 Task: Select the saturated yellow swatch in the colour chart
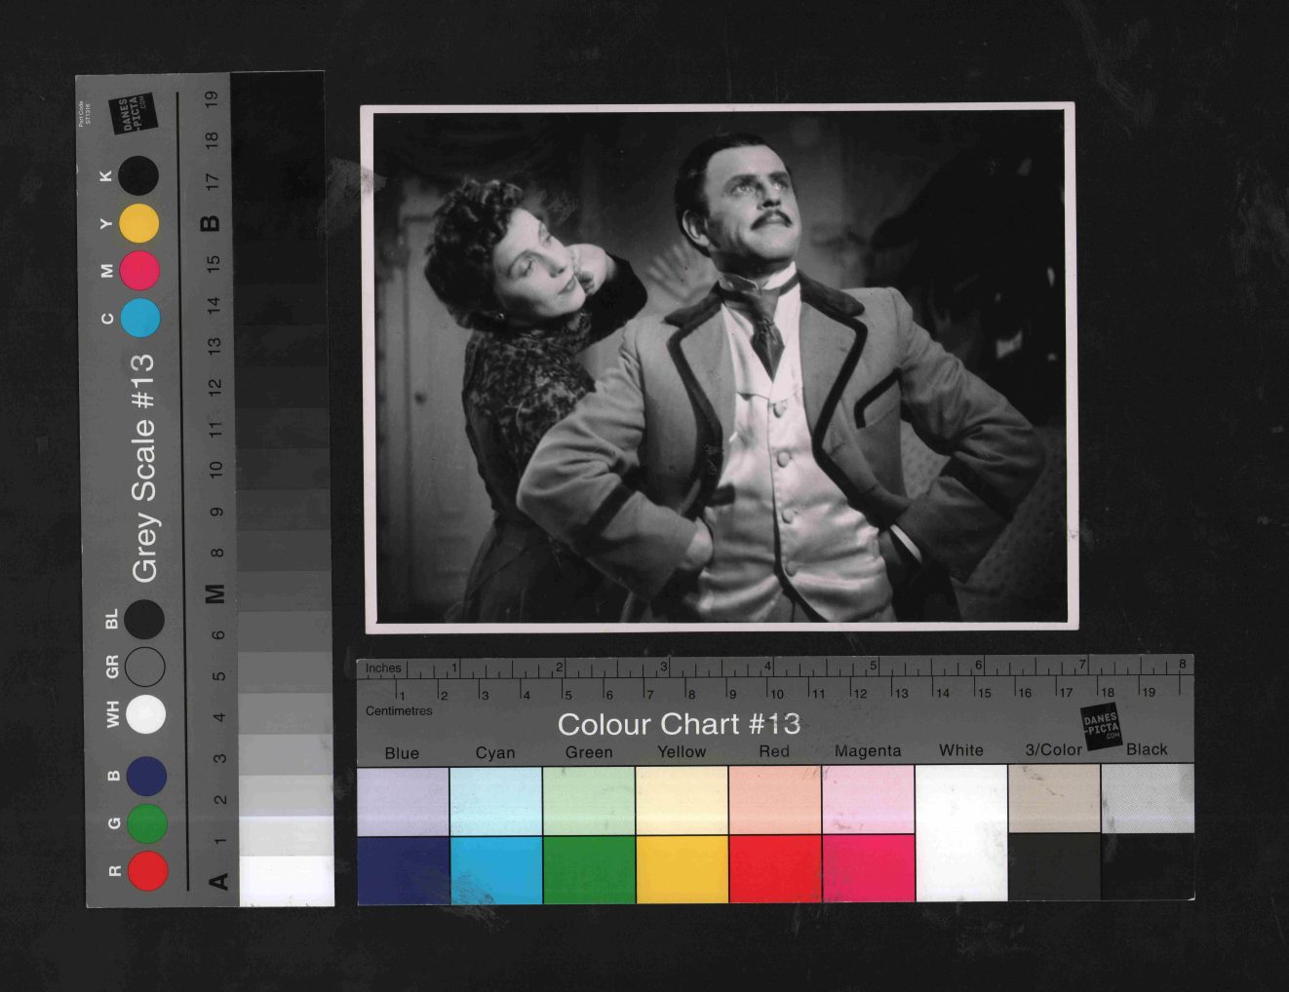tap(682, 869)
